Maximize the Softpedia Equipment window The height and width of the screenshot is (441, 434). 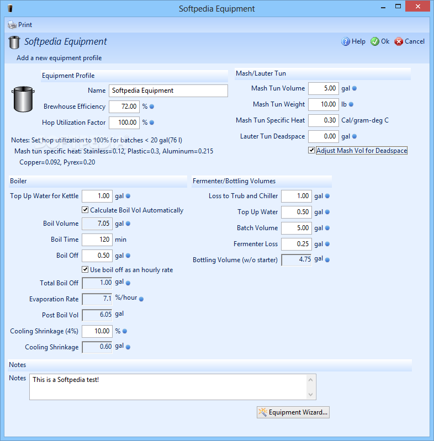point(398,6)
